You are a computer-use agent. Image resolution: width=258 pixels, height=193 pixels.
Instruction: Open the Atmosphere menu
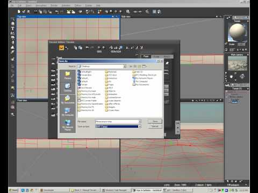pyautogui.click(x=41, y=5)
